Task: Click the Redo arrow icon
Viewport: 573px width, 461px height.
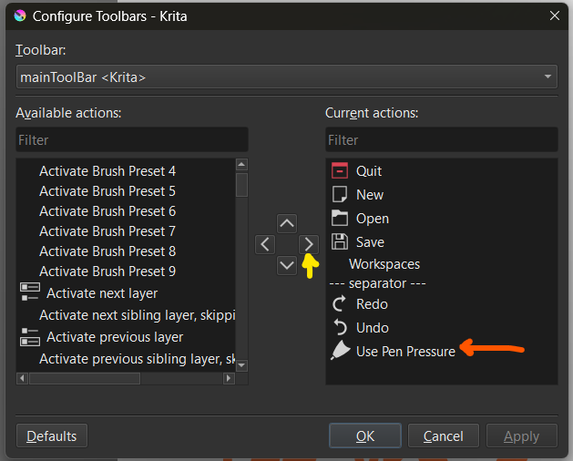Action: [x=340, y=303]
